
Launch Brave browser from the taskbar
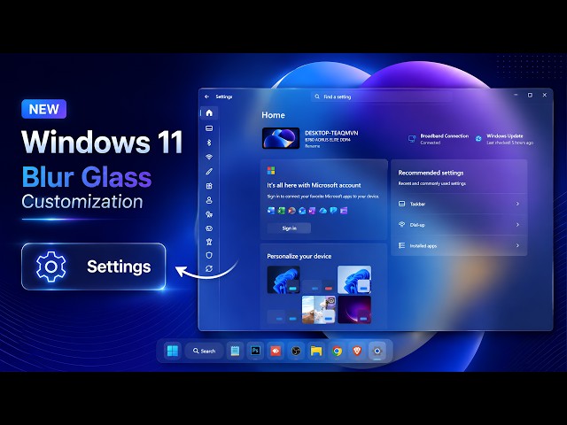click(x=357, y=351)
